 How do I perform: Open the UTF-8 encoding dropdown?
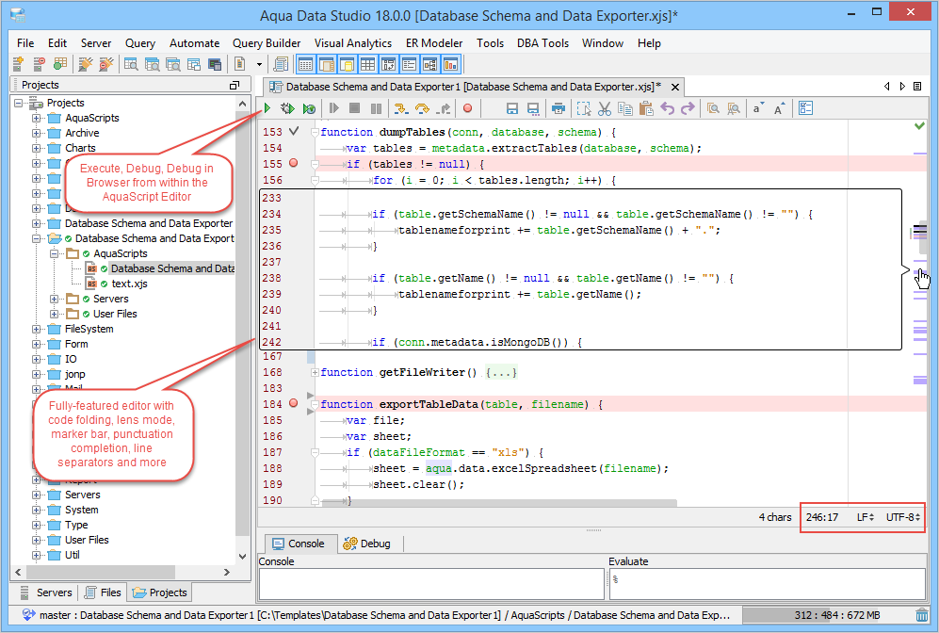click(x=902, y=517)
